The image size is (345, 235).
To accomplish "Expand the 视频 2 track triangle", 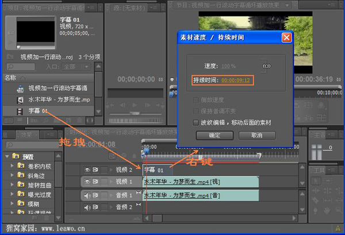I will click(112, 169).
